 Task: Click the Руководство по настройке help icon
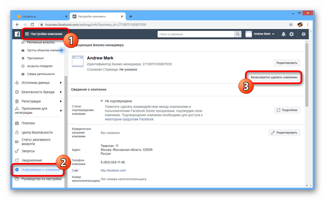[17, 179]
